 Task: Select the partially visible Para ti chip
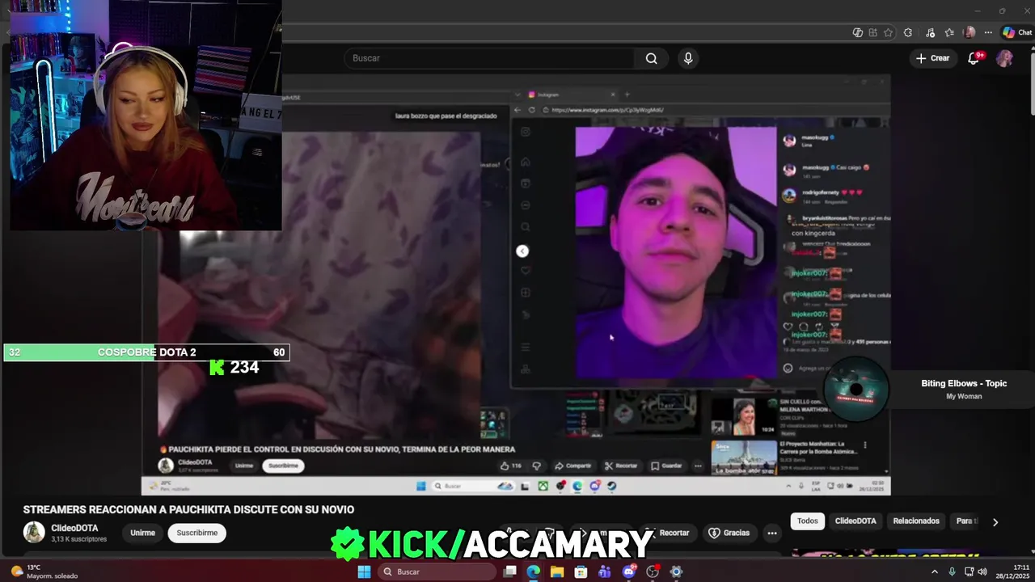(x=966, y=521)
